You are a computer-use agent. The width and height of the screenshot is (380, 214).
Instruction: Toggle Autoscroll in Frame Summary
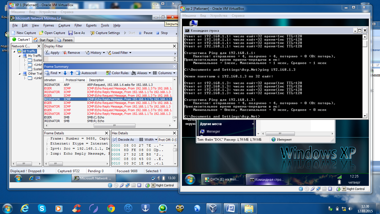pos(86,73)
